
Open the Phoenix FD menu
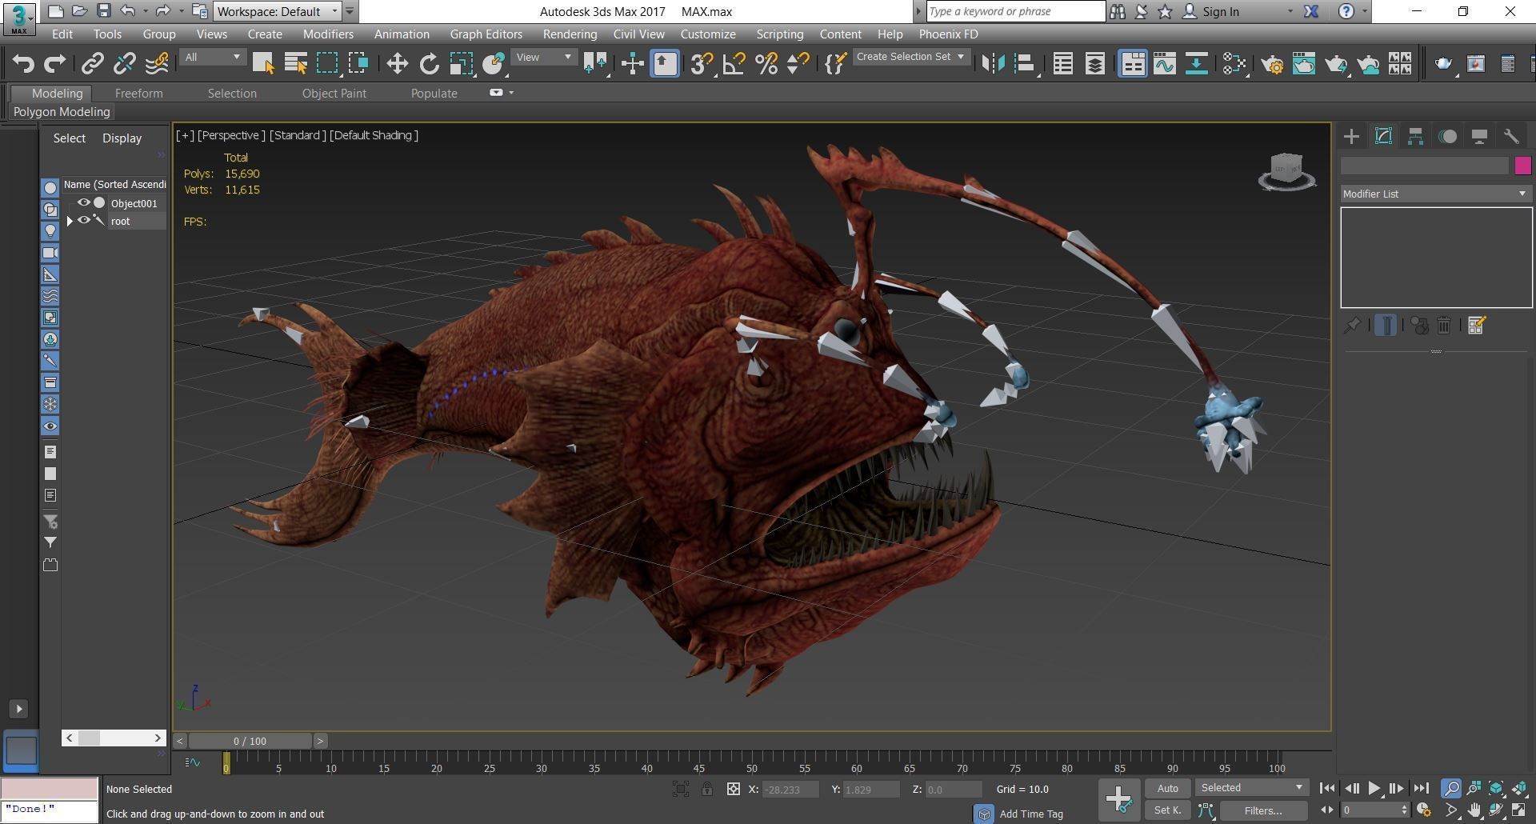948,34
